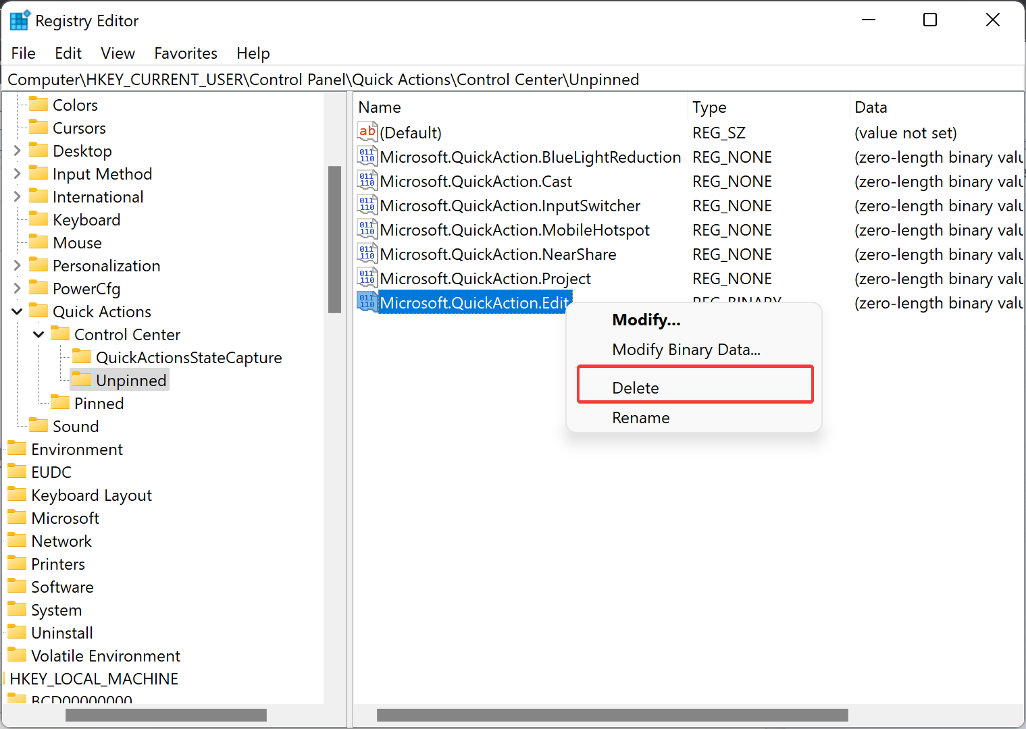Click the REG_SZ type cell
1026x729 pixels.
(719, 133)
